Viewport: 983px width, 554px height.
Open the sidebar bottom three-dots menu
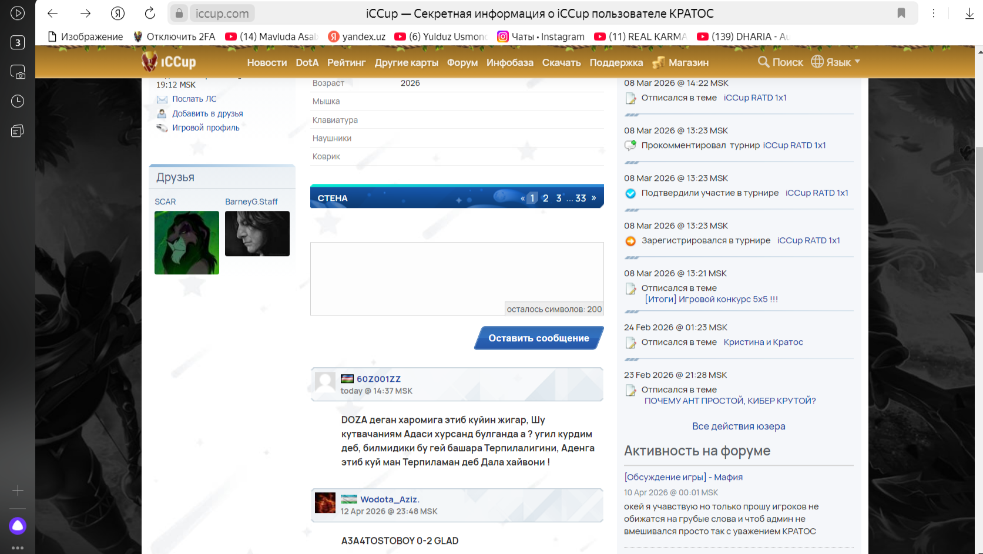click(x=18, y=548)
